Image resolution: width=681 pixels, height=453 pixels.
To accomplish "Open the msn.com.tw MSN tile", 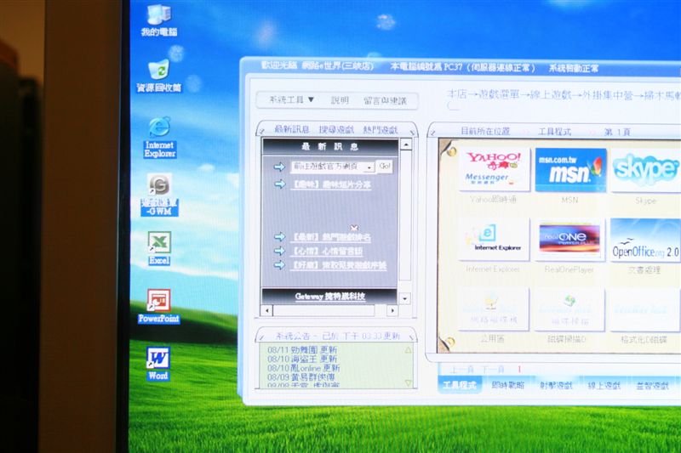I will [x=570, y=169].
